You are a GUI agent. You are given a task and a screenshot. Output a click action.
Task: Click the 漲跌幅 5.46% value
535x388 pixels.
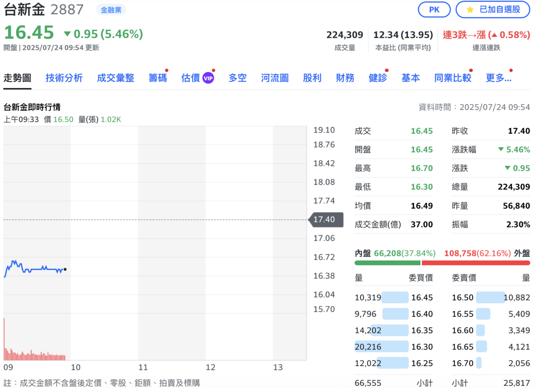click(x=514, y=150)
